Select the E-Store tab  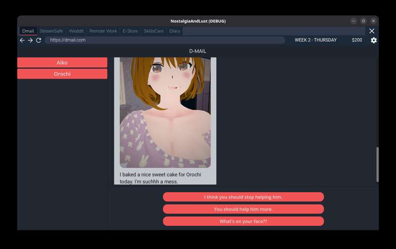point(130,31)
